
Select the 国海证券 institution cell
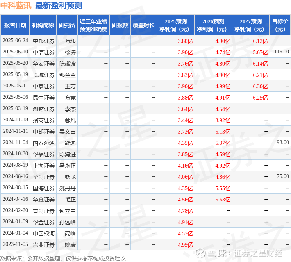[x=44, y=188]
